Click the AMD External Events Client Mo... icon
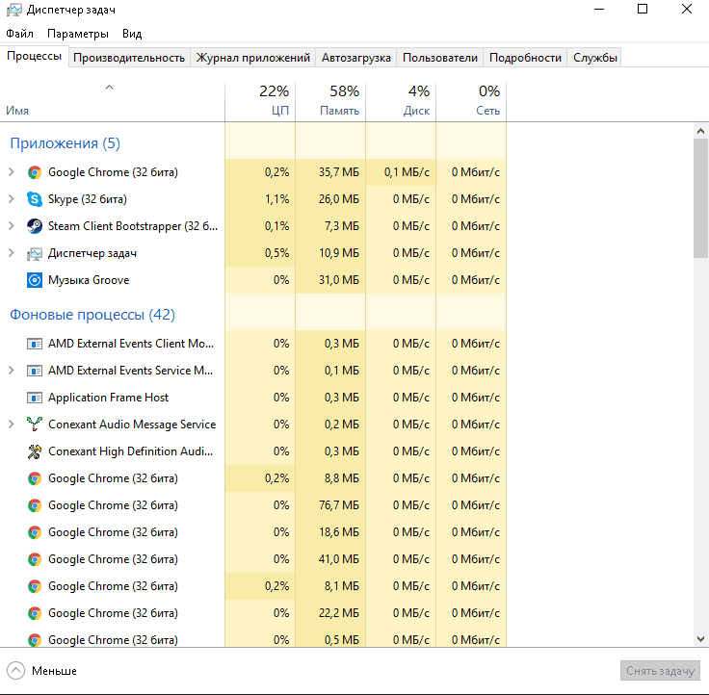Image resolution: width=709 pixels, height=695 pixels. [x=35, y=344]
